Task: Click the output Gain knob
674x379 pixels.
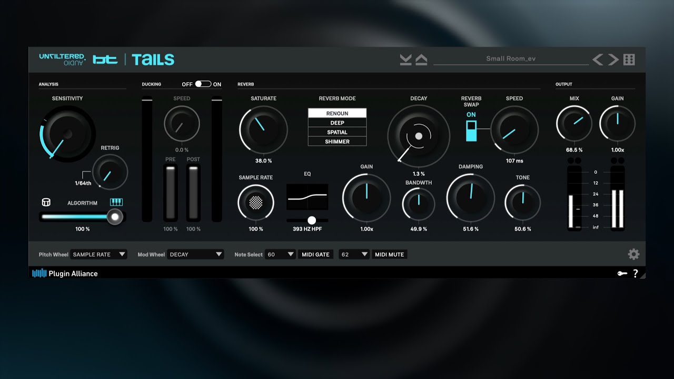Action: [618, 124]
